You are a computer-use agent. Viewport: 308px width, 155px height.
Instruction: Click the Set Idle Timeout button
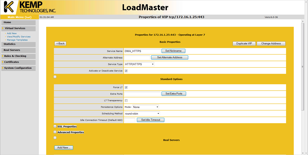point(151,120)
